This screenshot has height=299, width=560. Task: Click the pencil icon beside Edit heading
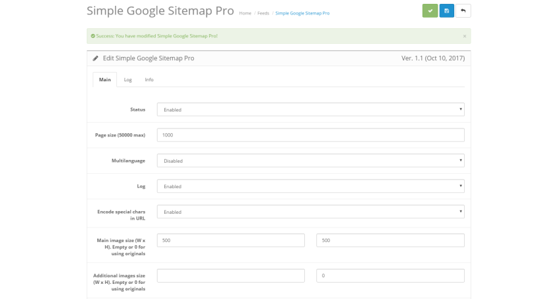coord(95,58)
